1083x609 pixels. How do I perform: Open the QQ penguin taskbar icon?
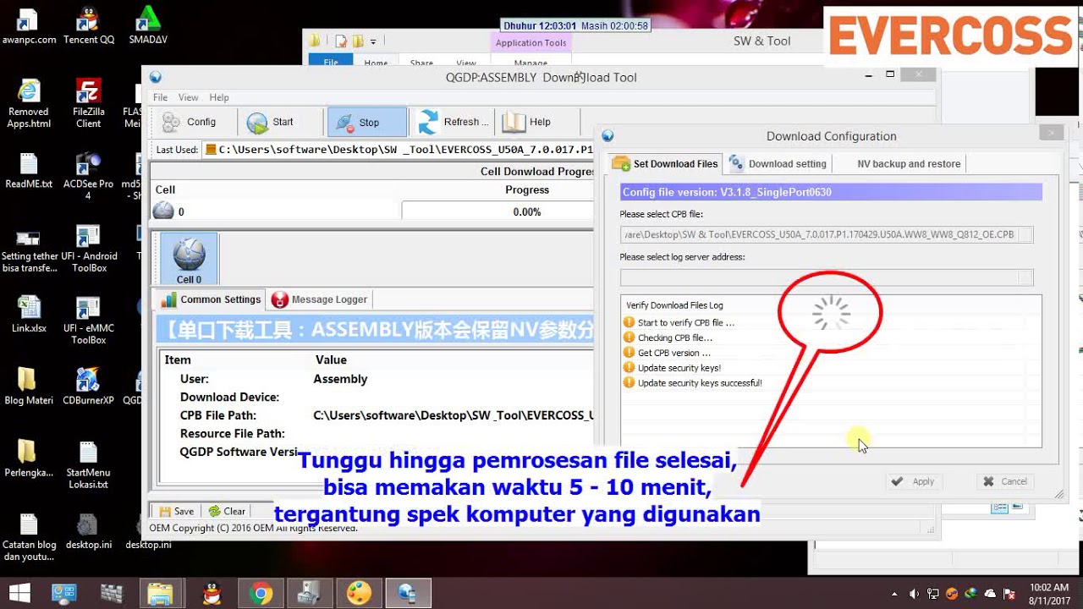(x=212, y=594)
